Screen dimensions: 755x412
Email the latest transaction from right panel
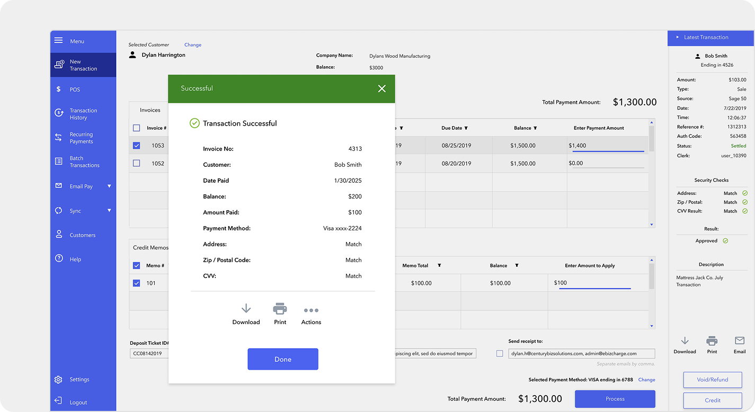[740, 341]
